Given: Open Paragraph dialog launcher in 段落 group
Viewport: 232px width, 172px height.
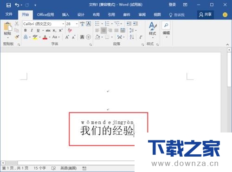Looking at the screenshot, I should 142,45.
